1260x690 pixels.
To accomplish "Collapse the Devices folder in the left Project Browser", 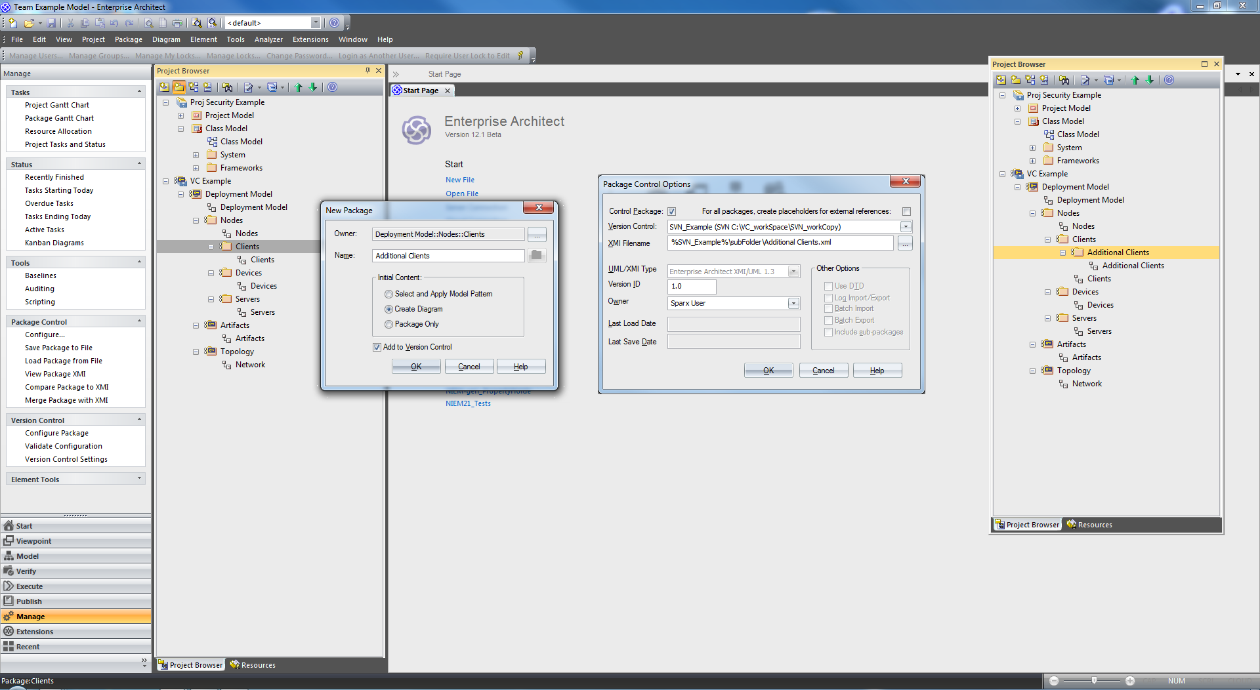I will pyautogui.click(x=211, y=273).
